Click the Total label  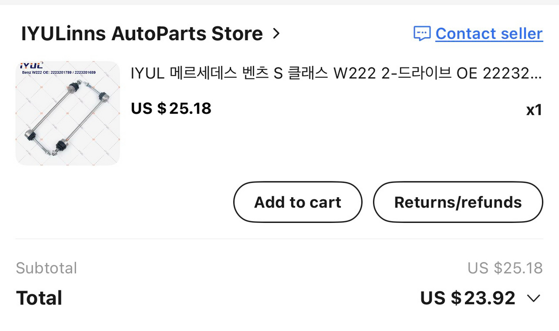click(39, 297)
